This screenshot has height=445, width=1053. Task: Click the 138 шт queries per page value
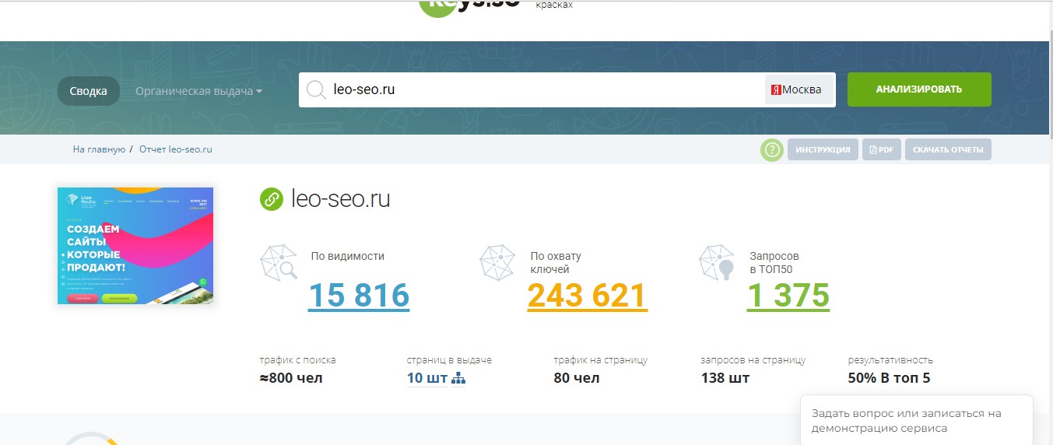pos(725,379)
